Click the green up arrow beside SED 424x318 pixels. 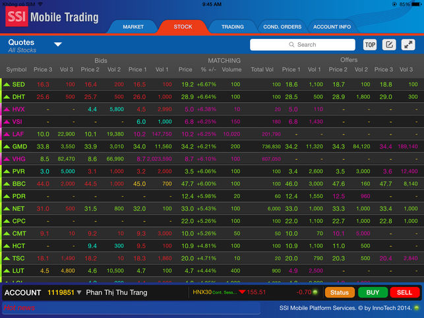7,84
